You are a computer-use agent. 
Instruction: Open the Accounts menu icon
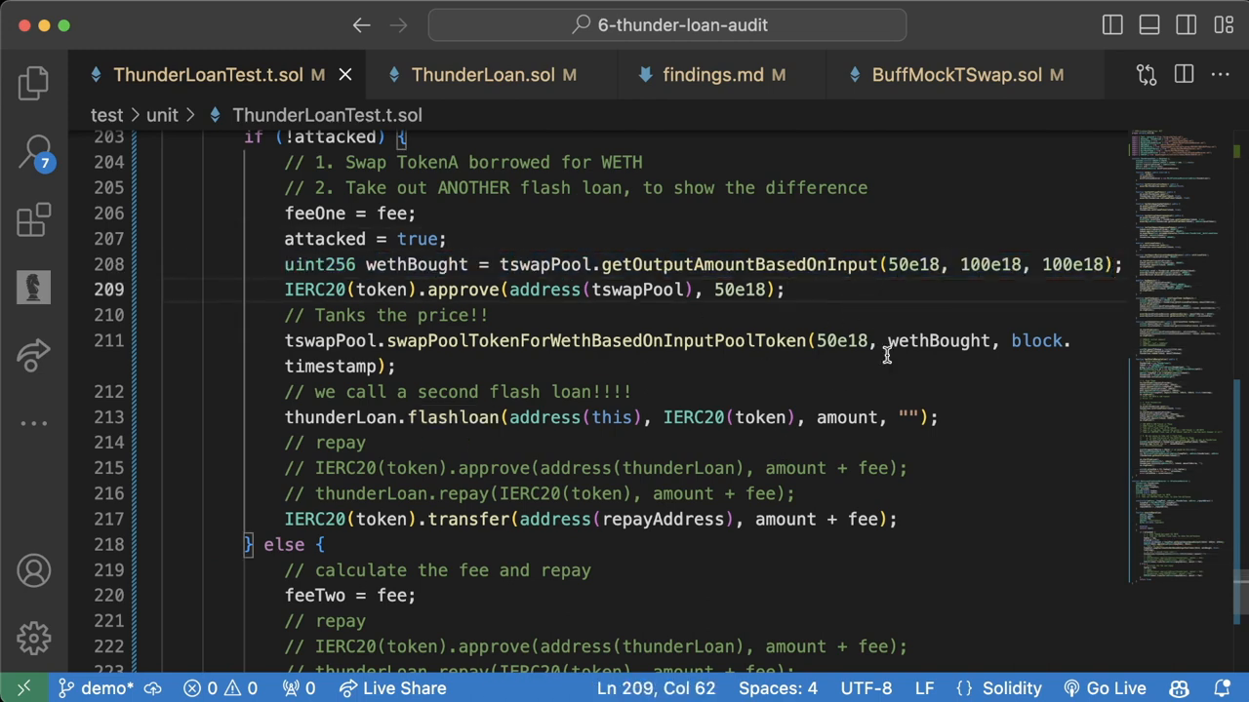point(33,570)
